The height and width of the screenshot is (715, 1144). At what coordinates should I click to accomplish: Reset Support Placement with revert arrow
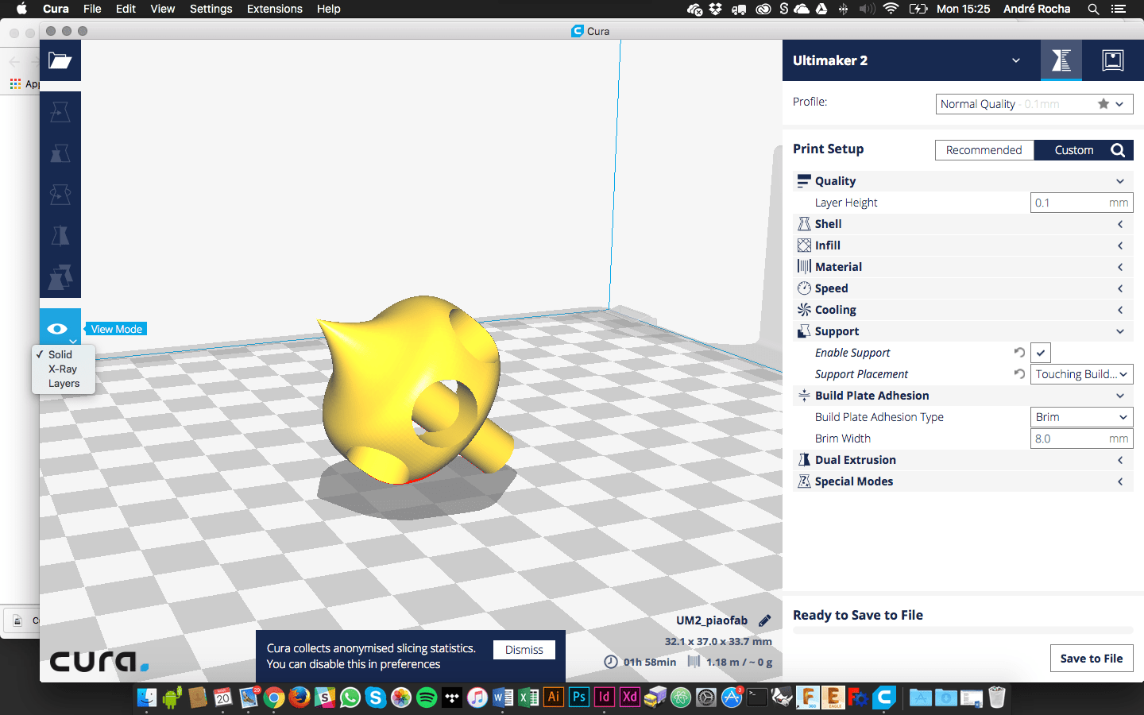1019,373
